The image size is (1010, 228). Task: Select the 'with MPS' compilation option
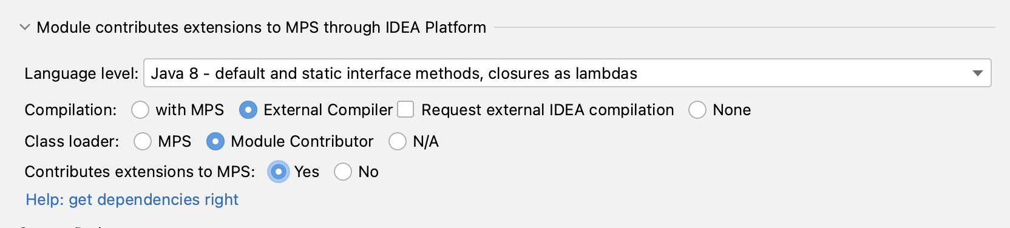point(140,110)
